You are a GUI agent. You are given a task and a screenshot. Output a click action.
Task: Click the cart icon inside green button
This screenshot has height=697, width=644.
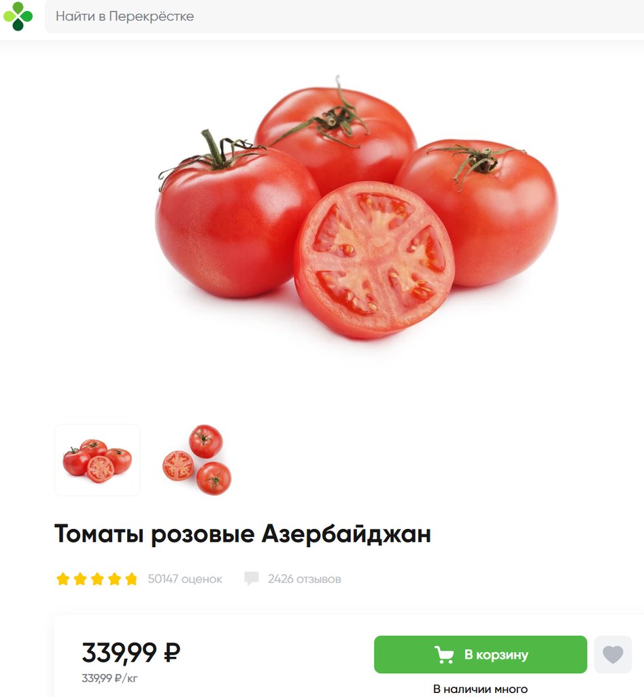pos(444,654)
